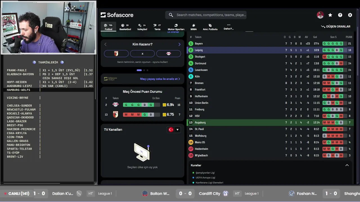The height and width of the screenshot is (202, 360).
Task: Open help with the question mark icon
Action: click(x=340, y=15)
